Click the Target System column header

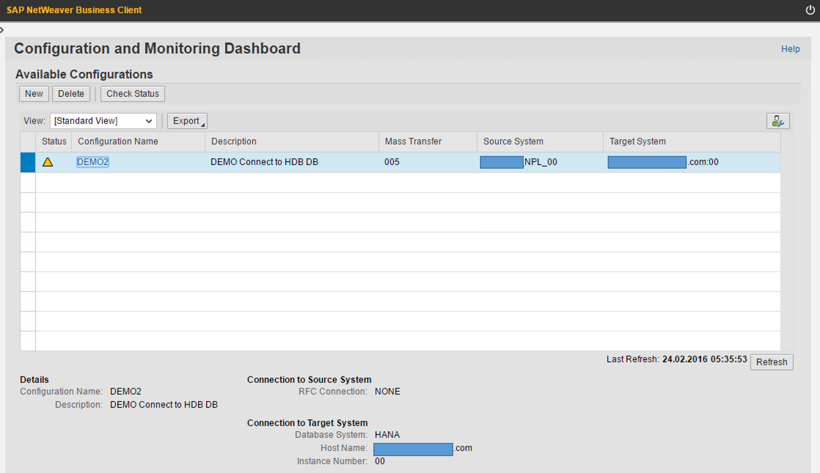[637, 141]
